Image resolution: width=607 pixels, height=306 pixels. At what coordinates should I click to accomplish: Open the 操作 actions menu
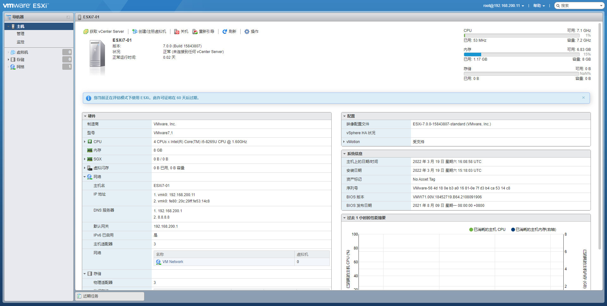pyautogui.click(x=252, y=32)
